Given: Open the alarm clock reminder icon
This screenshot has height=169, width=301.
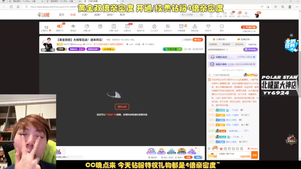Looking at the screenshot, I should pyautogui.click(x=181, y=26).
